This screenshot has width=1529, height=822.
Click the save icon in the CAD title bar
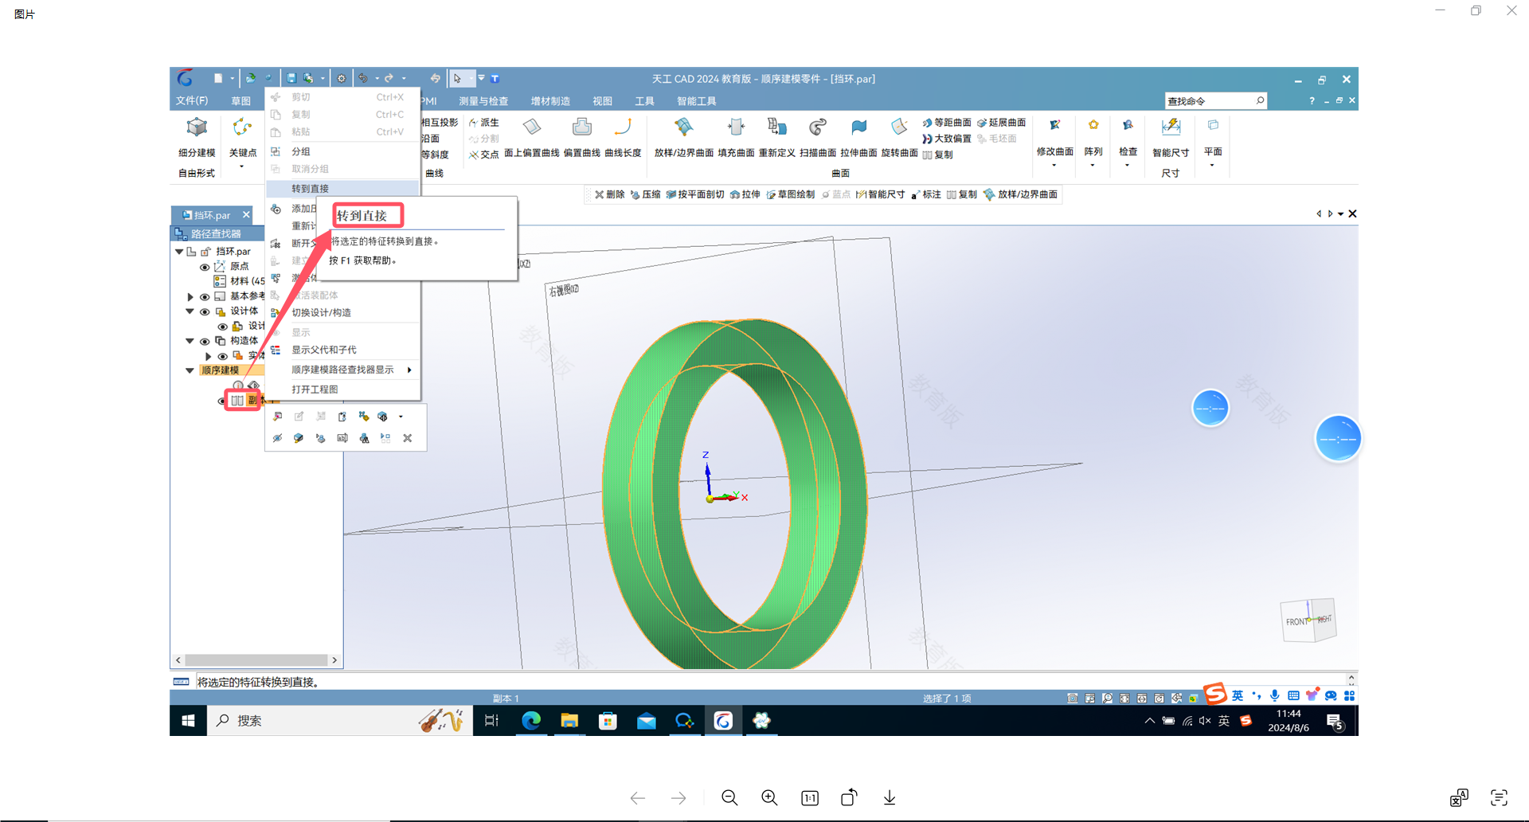point(291,78)
